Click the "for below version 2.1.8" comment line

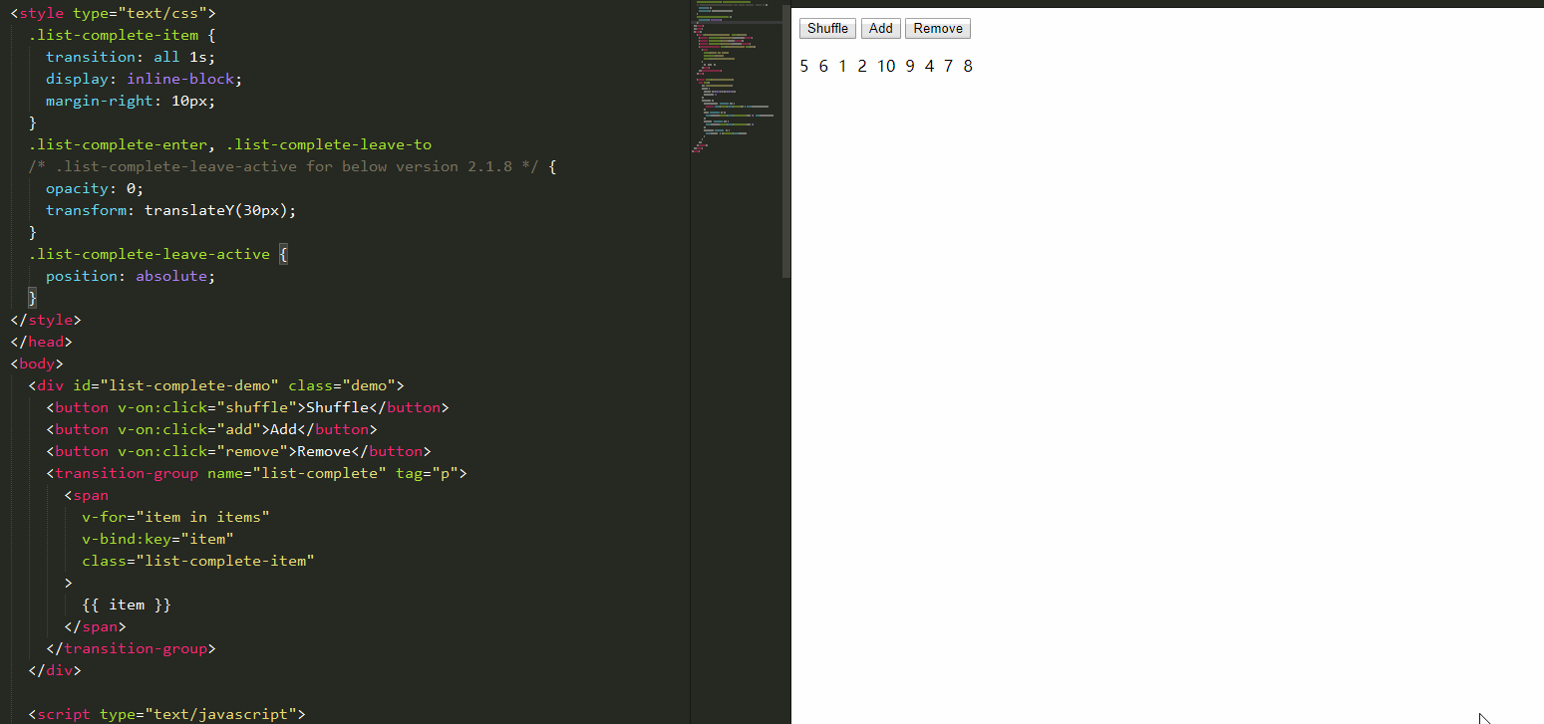click(x=292, y=166)
